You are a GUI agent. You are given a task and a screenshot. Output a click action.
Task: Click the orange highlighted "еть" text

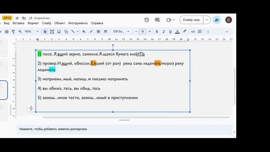coord(157,63)
